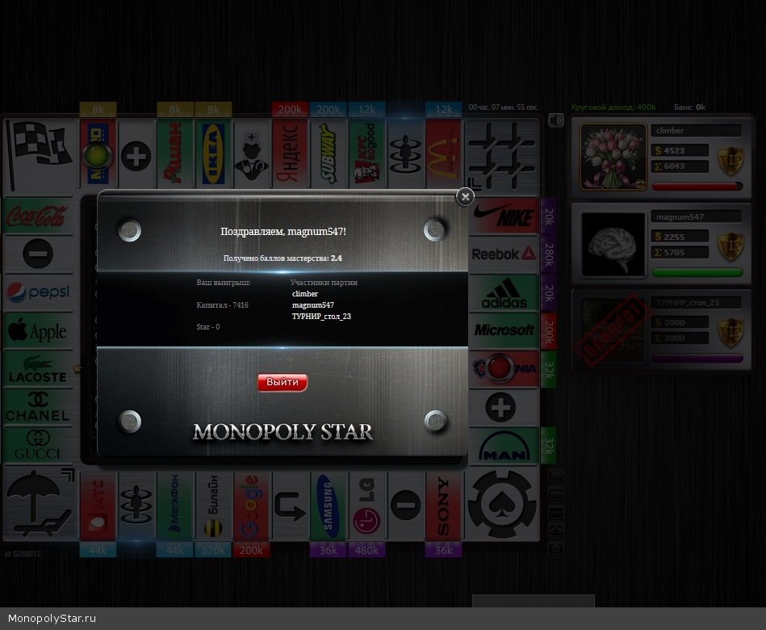
Task: Click the minus cell below Coca-Cola
Action: click(38, 254)
